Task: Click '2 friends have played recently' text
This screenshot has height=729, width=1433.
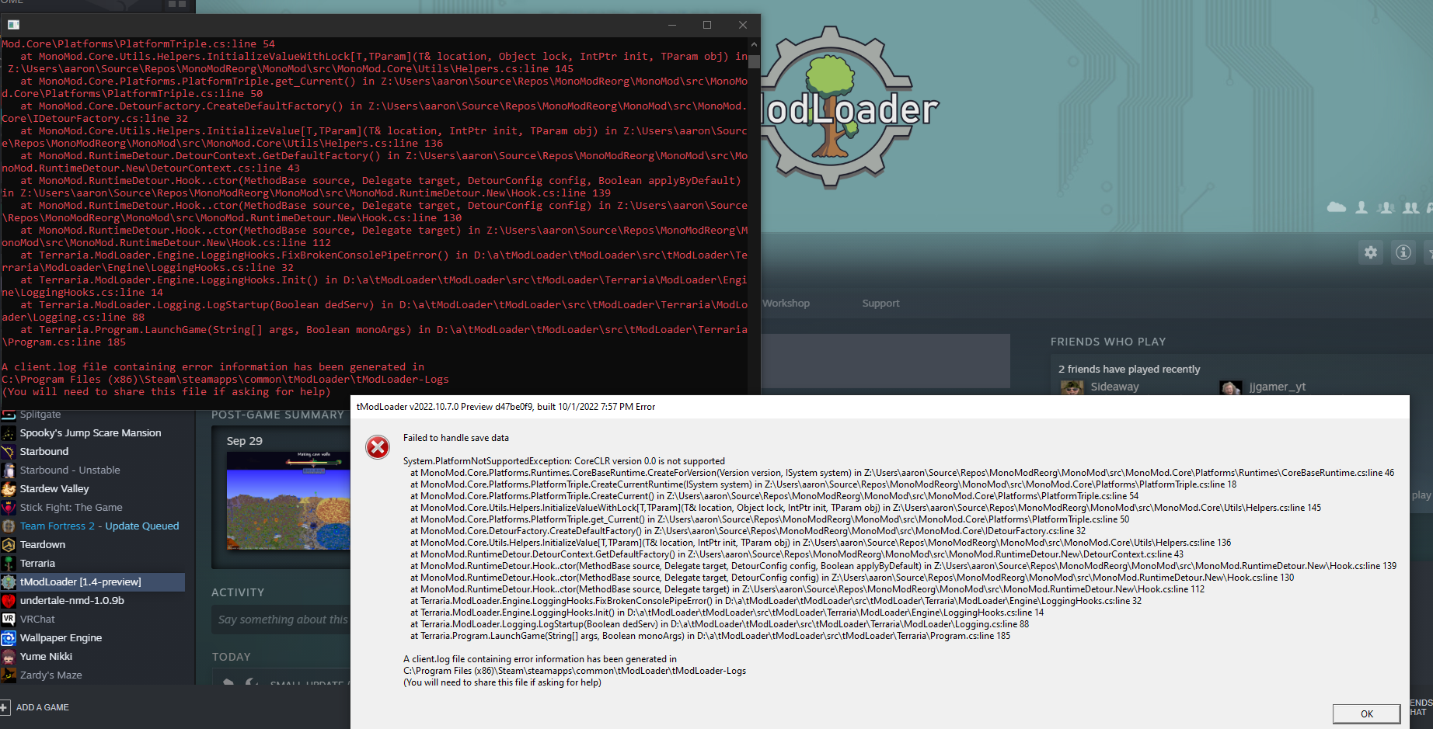Action: tap(1129, 370)
